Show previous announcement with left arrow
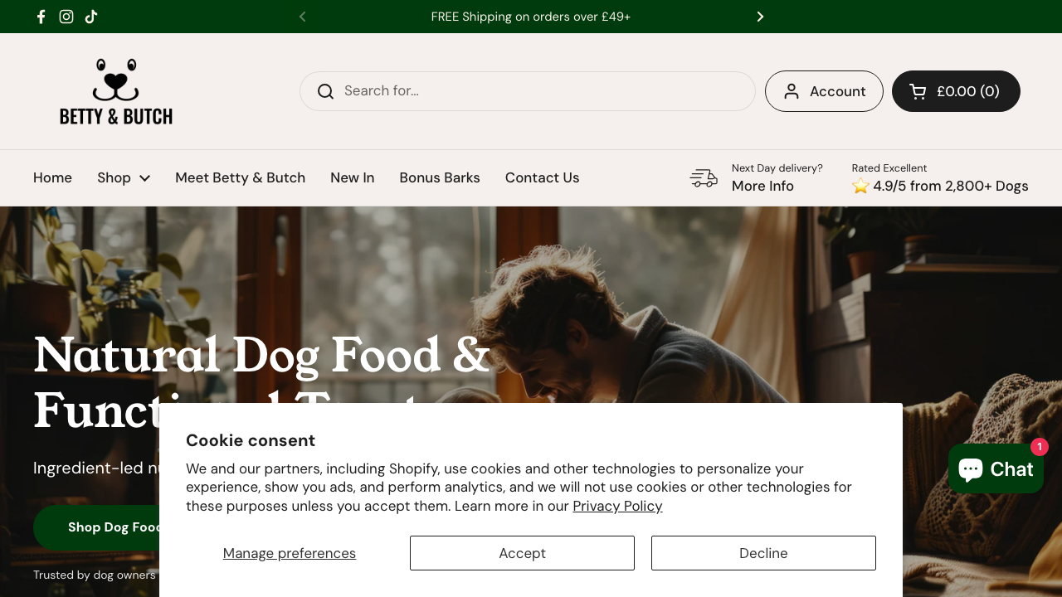1062x597 pixels. (303, 17)
